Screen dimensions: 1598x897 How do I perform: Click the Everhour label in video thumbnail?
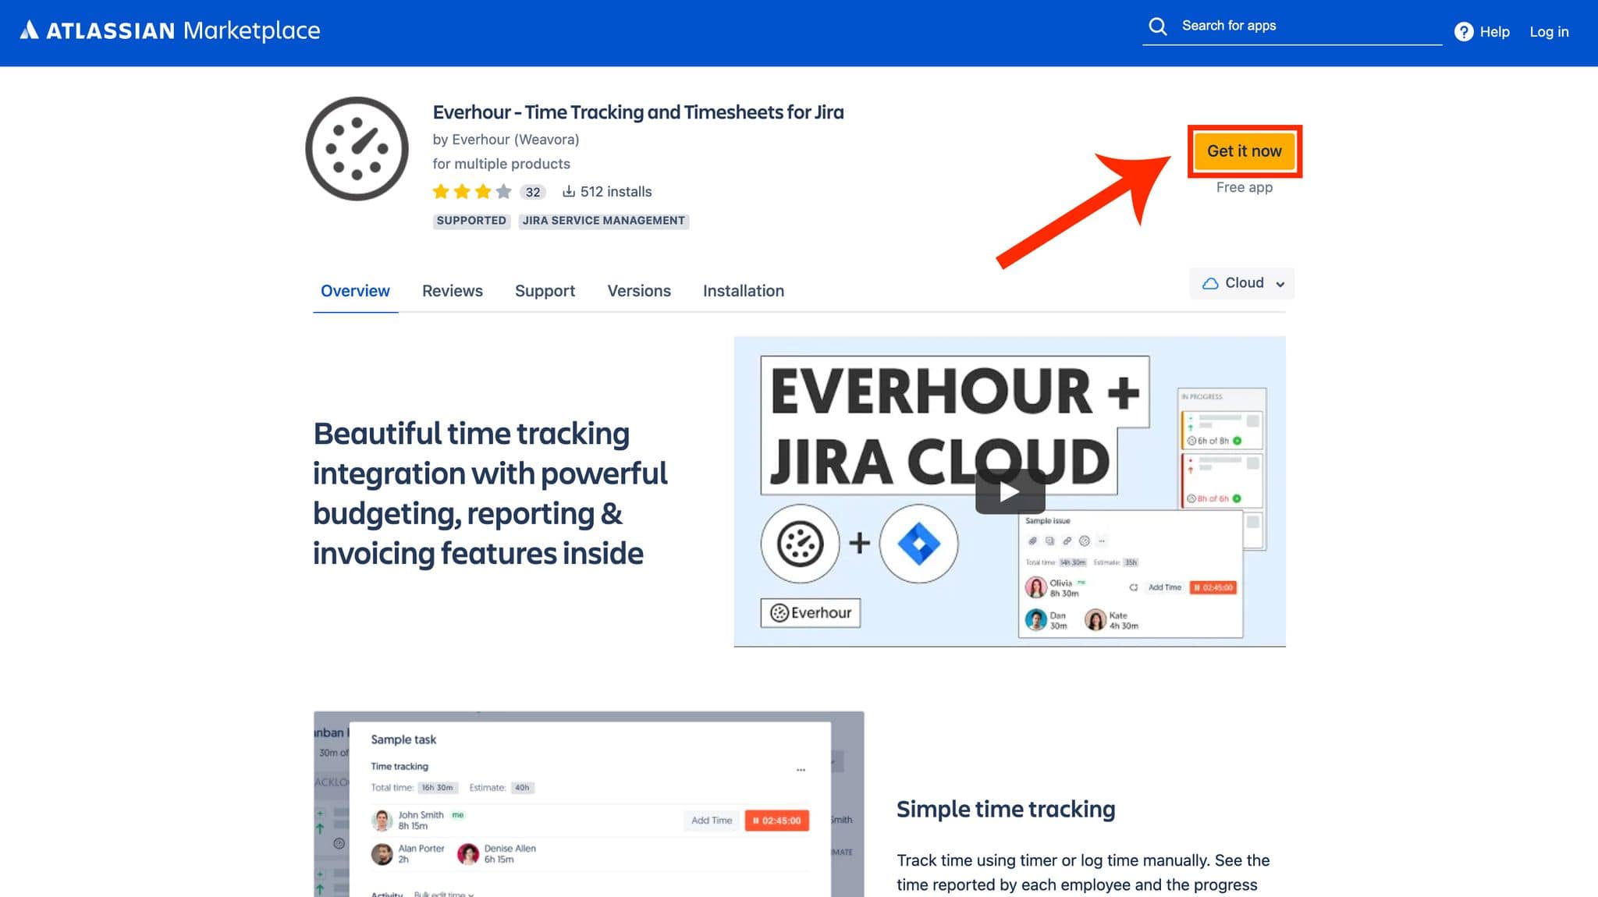[811, 613]
